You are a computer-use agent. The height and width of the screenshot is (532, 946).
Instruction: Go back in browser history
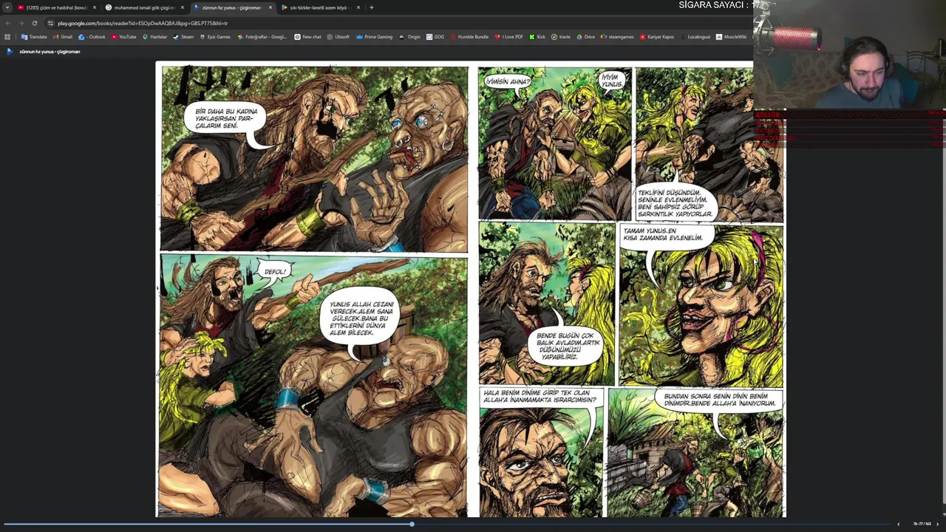point(7,23)
